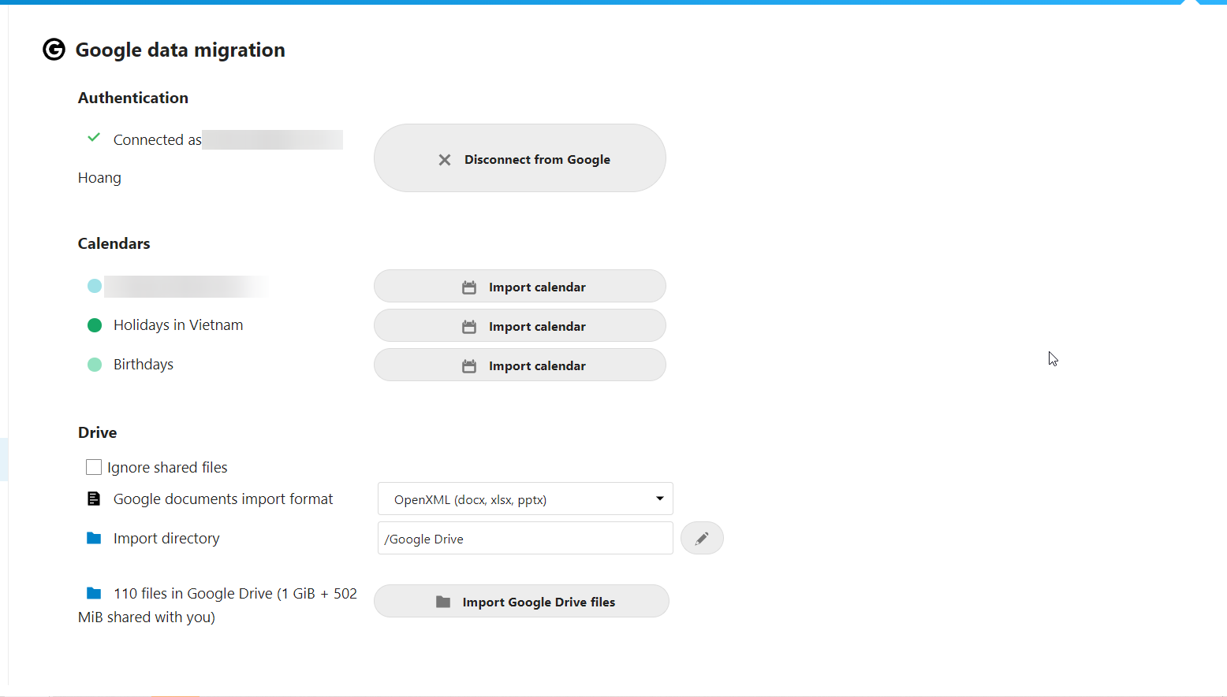The width and height of the screenshot is (1227, 697).
Task: Click the Ignore shared files label
Action: (x=167, y=468)
